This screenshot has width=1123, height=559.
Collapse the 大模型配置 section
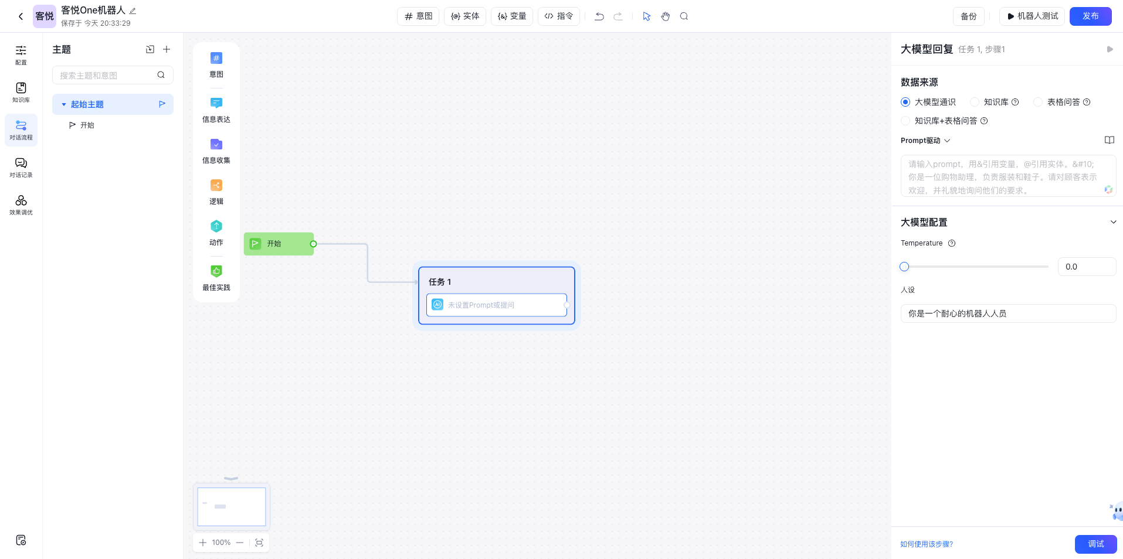click(x=1113, y=222)
